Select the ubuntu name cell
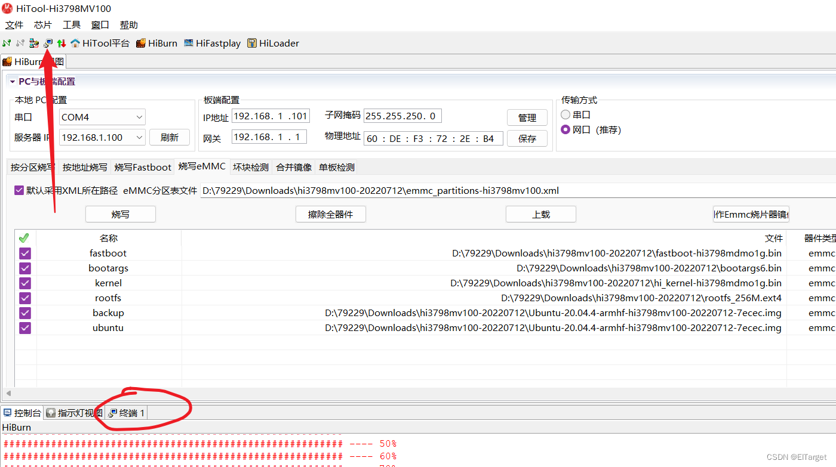 109,327
